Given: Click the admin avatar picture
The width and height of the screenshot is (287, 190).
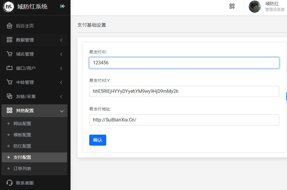Looking at the screenshot, I should [x=254, y=7].
